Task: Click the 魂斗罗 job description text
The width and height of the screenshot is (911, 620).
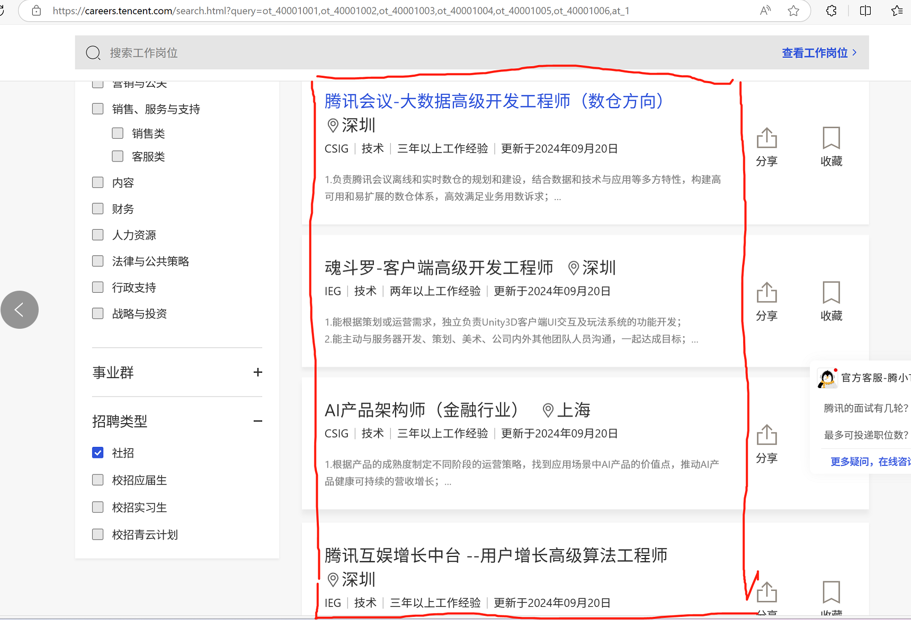Action: click(511, 330)
